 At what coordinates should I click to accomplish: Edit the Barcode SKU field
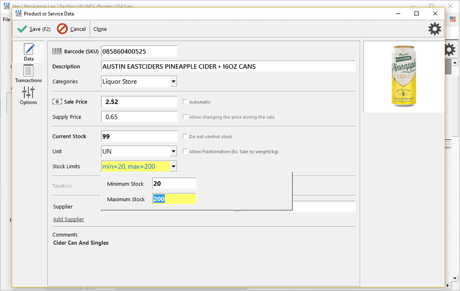[139, 51]
